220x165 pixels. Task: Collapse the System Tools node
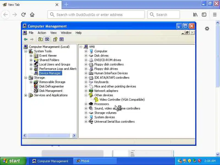click(x=26, y=51)
